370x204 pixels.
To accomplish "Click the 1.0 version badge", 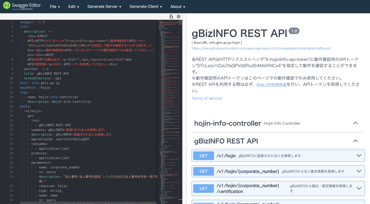I will [x=294, y=31].
